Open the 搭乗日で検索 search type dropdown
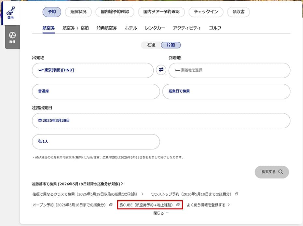 click(x=226, y=92)
